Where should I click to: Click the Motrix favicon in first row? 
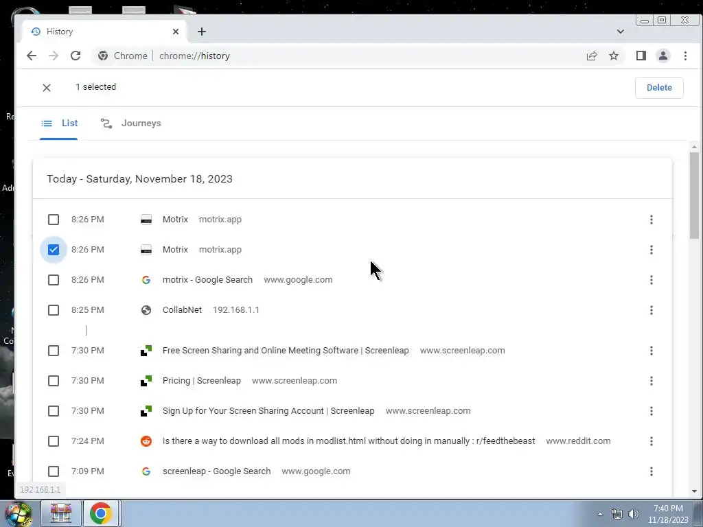coord(146,220)
